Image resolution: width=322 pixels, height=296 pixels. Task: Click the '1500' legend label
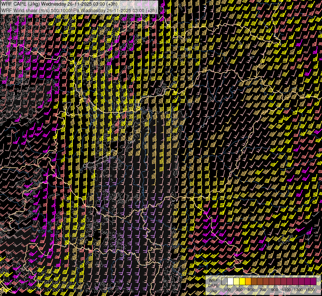(x=310, y=290)
